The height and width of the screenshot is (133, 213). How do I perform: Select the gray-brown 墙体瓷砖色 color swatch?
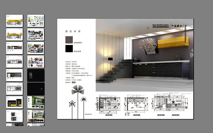pyautogui.click(x=69, y=40)
